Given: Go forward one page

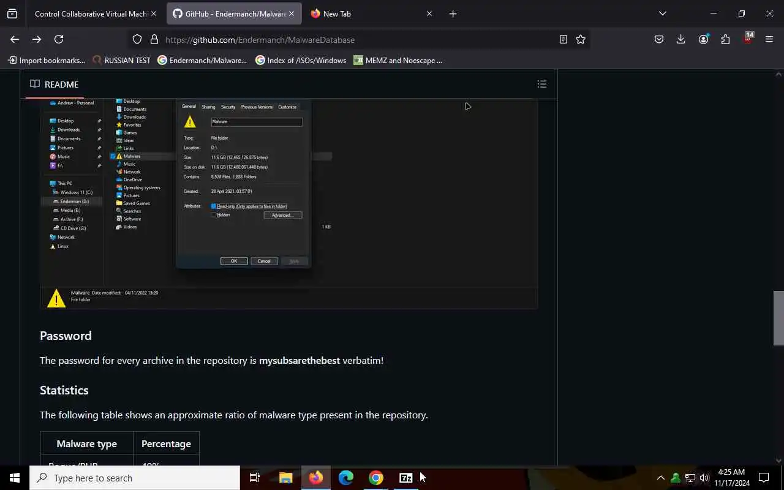Looking at the screenshot, I should click(37, 39).
